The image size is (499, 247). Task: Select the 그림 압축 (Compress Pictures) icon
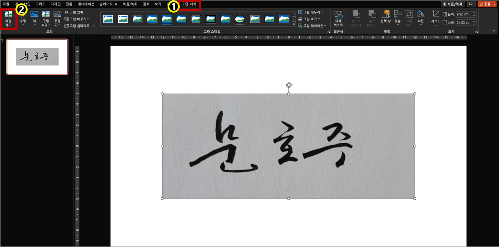(x=75, y=12)
